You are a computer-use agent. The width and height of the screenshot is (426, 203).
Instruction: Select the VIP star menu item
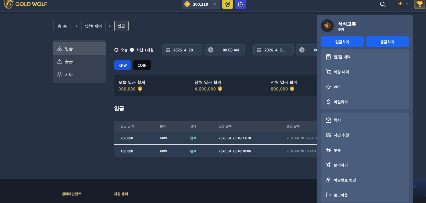click(365, 87)
